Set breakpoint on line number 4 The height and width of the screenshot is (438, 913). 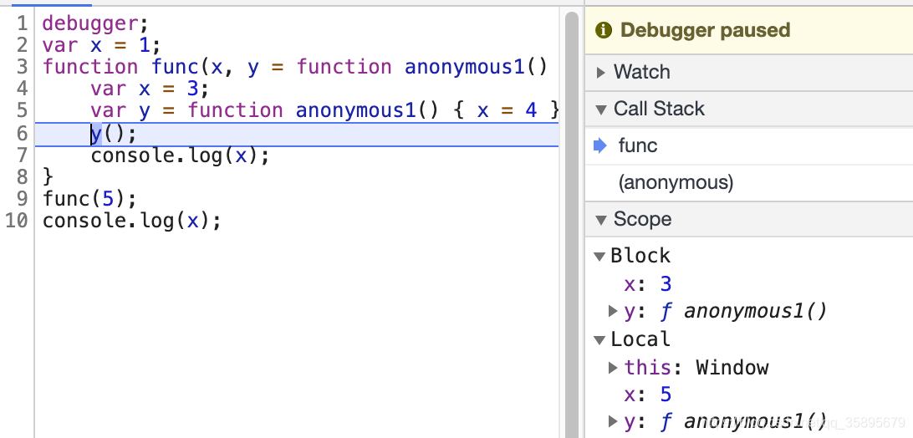click(x=22, y=89)
